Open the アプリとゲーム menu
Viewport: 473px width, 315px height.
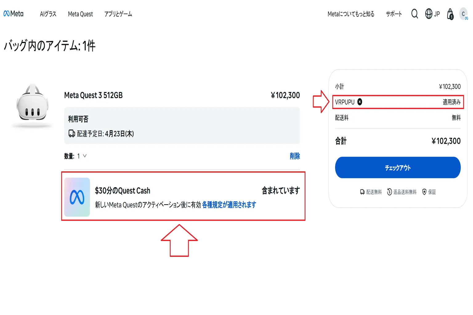pos(118,14)
